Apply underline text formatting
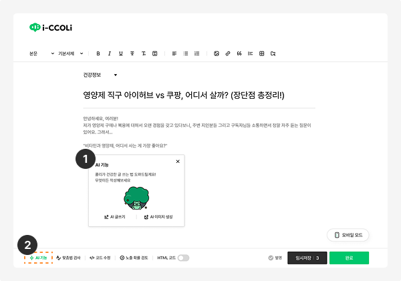 [x=121, y=53]
